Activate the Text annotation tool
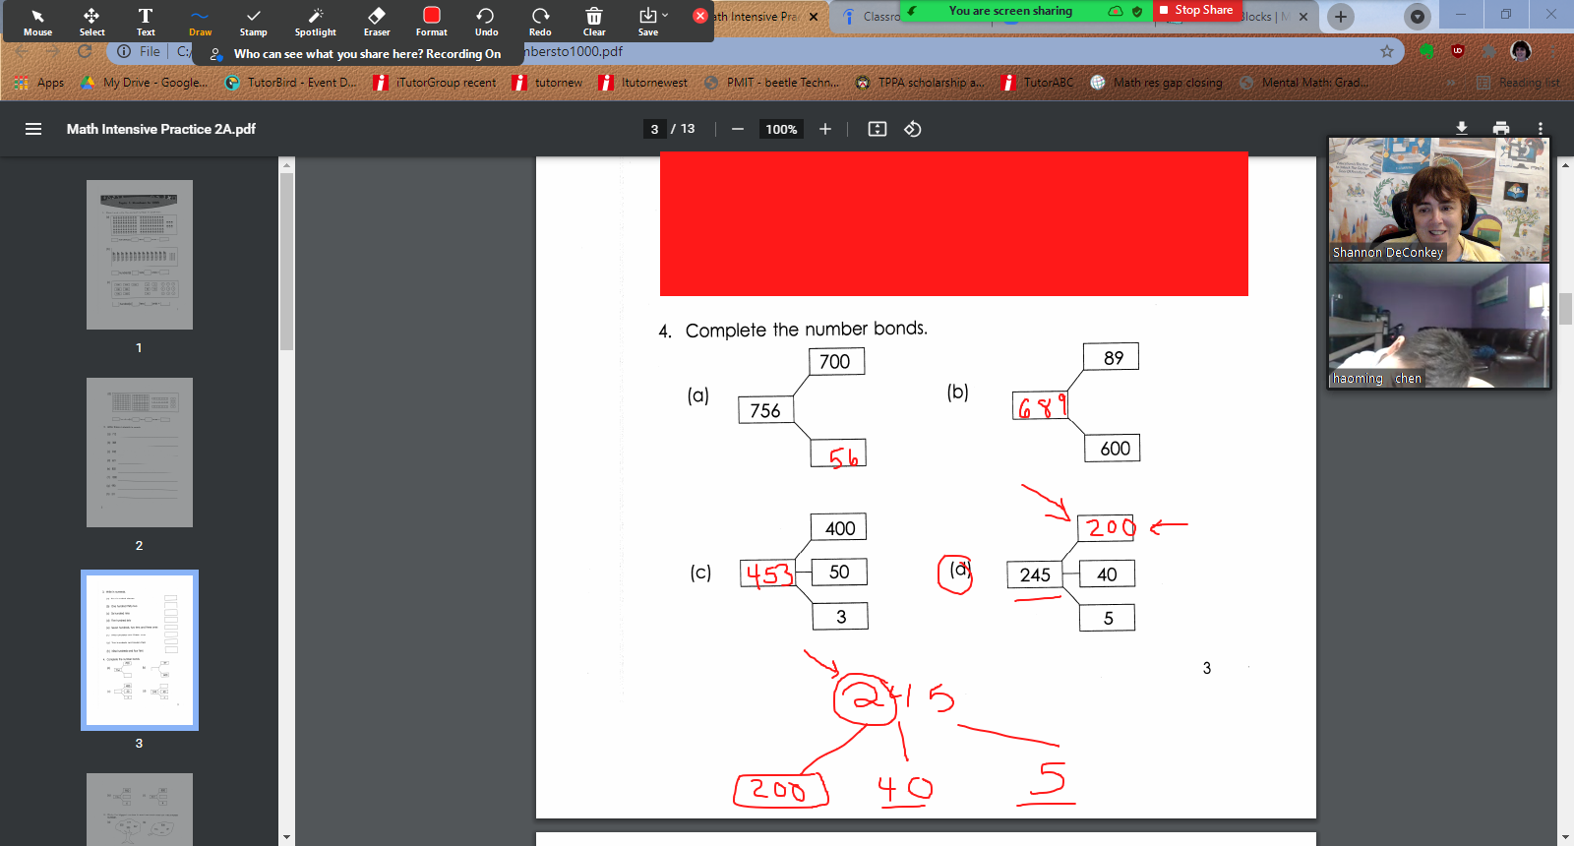The width and height of the screenshot is (1574, 846). coord(146,21)
